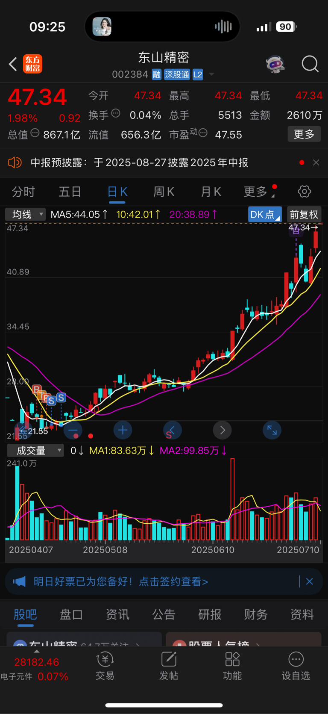Open the 交易 trade button
The height and width of the screenshot is (714, 328).
click(x=105, y=666)
